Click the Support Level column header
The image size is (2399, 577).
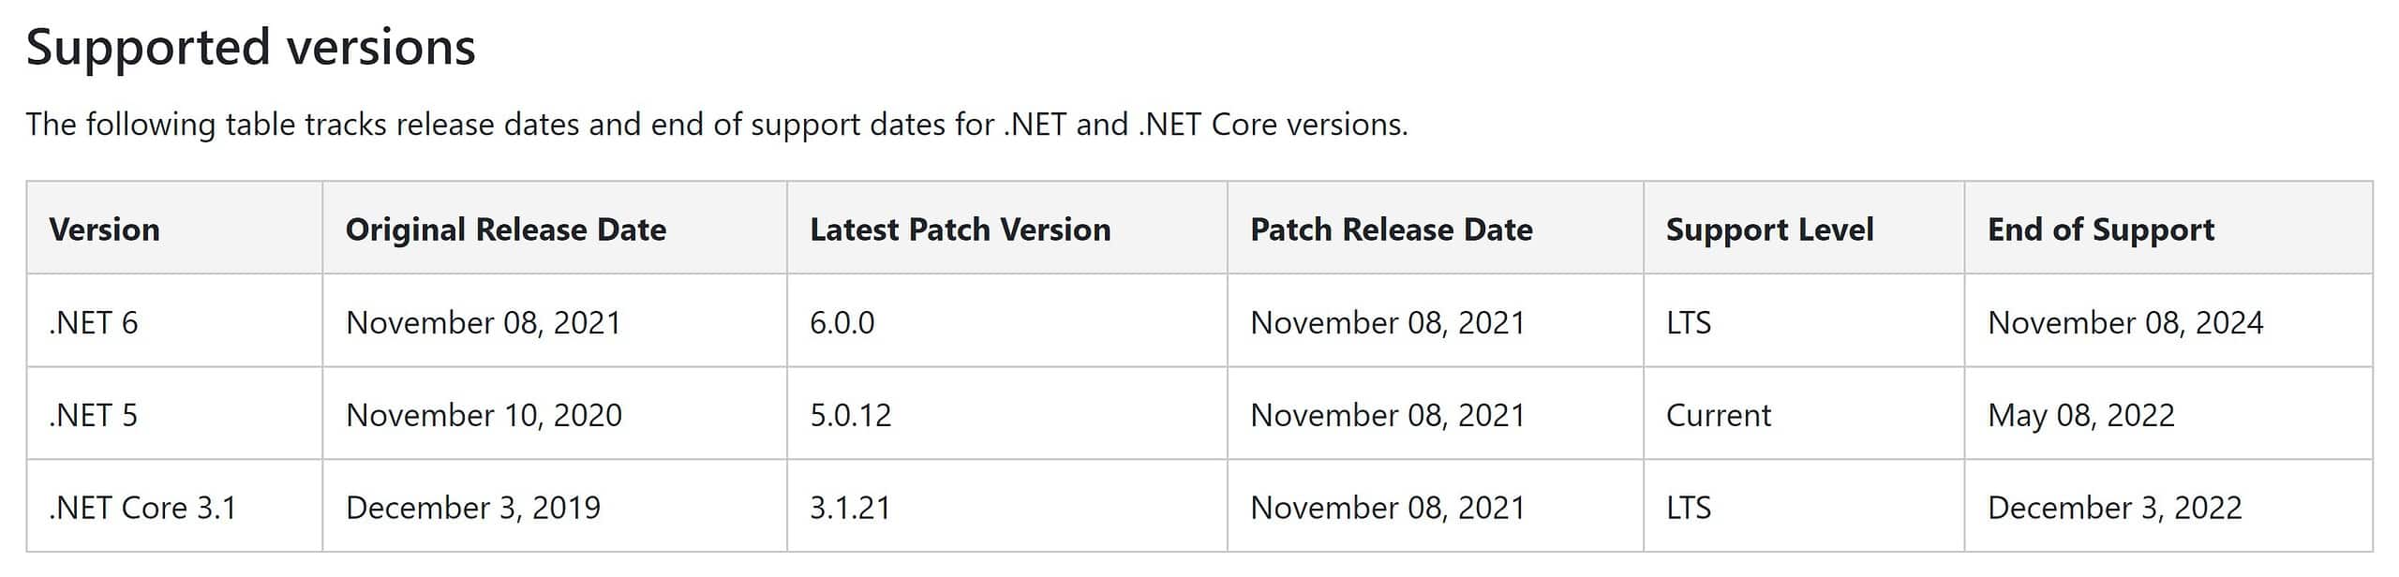coord(1769,229)
